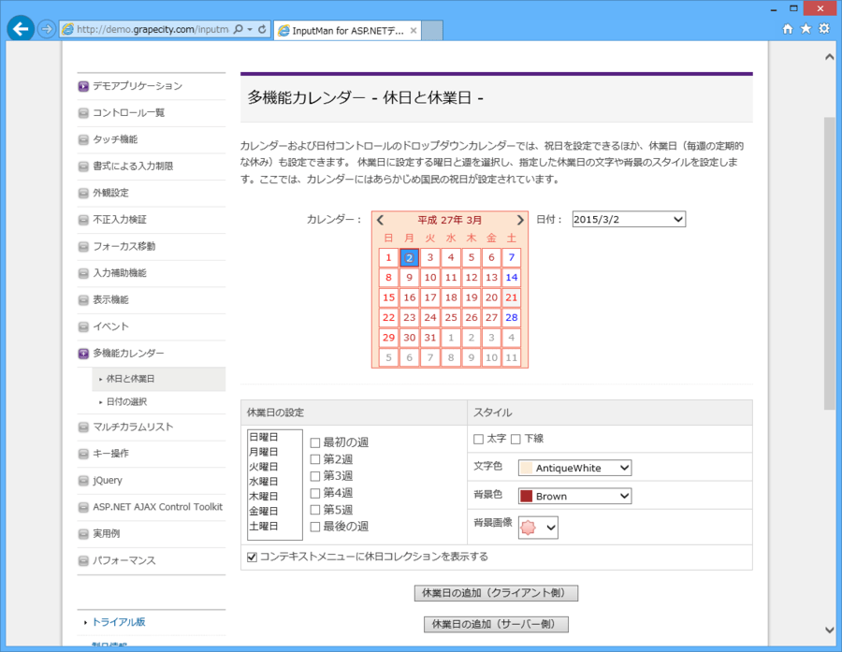This screenshot has height=652, width=842.
Task: Go to previous month in calendar
Action: click(x=380, y=220)
